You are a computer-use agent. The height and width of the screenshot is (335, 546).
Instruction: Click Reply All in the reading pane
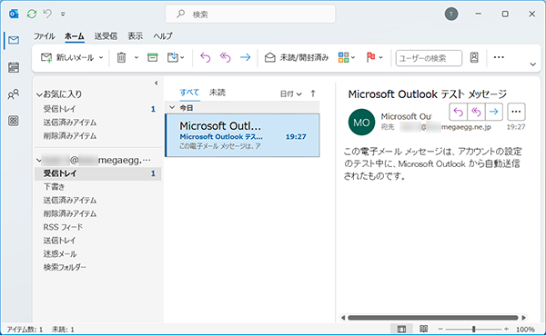click(x=476, y=112)
